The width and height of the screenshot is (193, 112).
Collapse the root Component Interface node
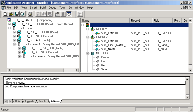pyautogui.click(x=82, y=25)
